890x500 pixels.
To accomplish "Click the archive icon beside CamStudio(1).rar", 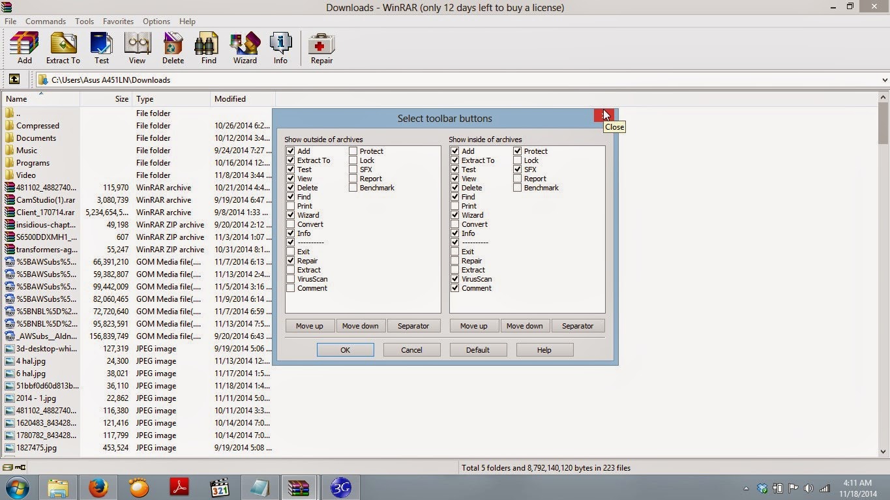I will tap(9, 199).
